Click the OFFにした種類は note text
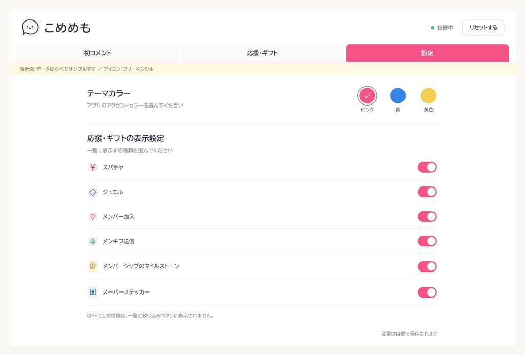This screenshot has height=355, width=525. 150,316
